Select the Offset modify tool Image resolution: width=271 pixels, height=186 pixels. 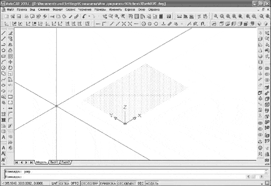click(x=10, y=50)
